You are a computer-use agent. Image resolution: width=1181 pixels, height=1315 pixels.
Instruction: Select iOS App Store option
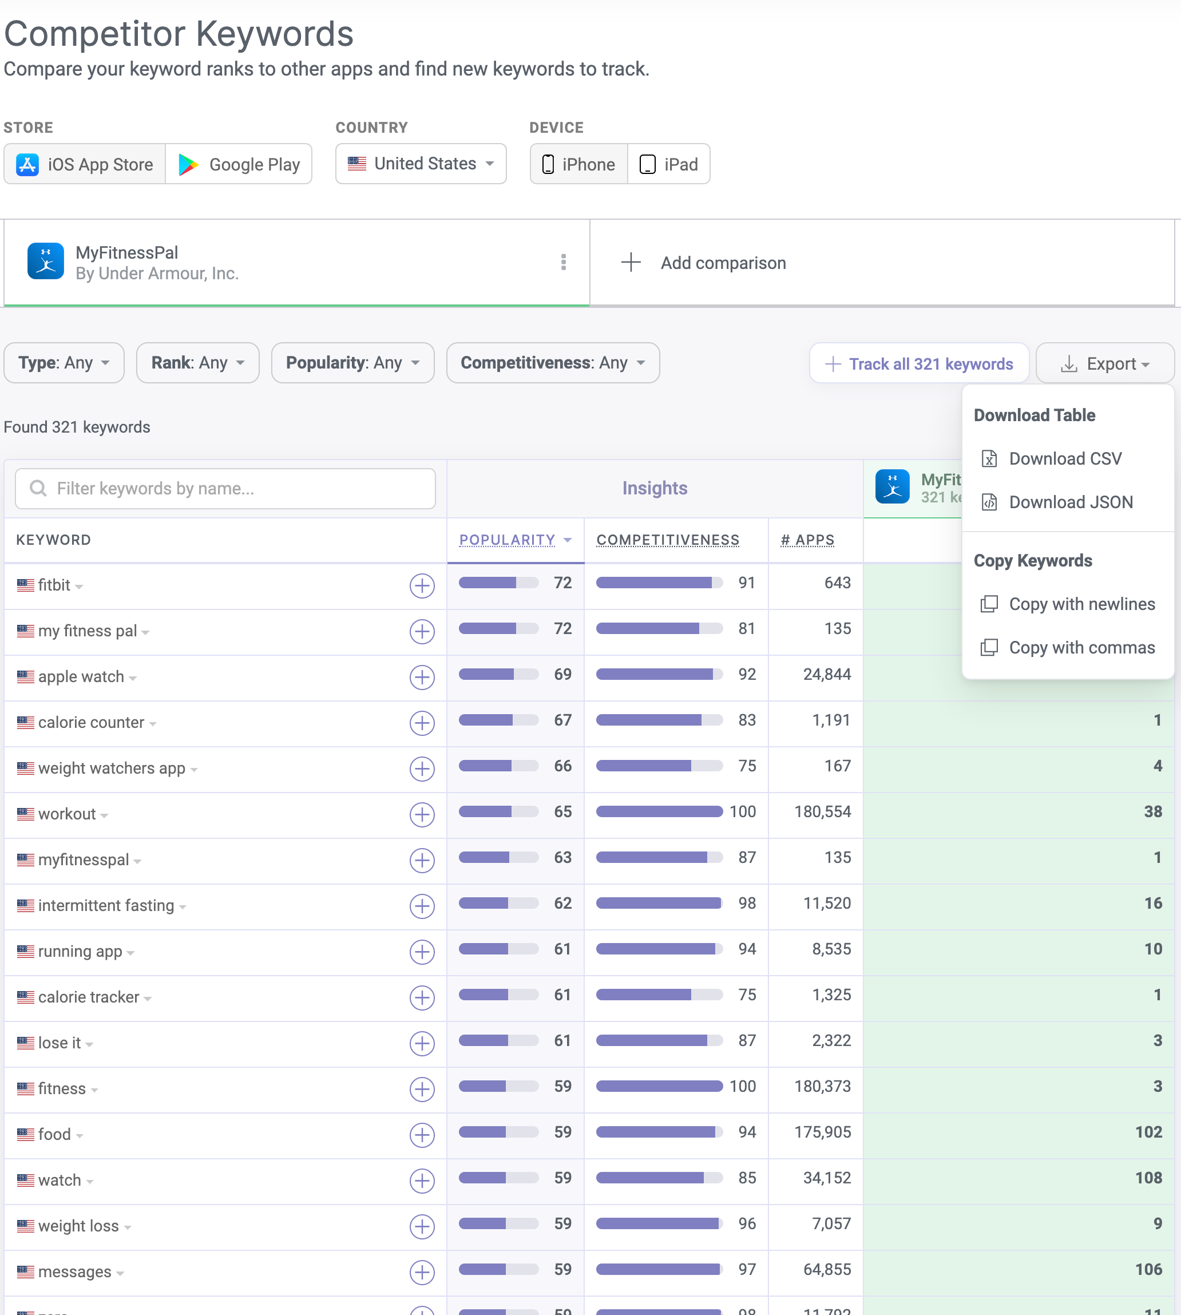[85, 164]
